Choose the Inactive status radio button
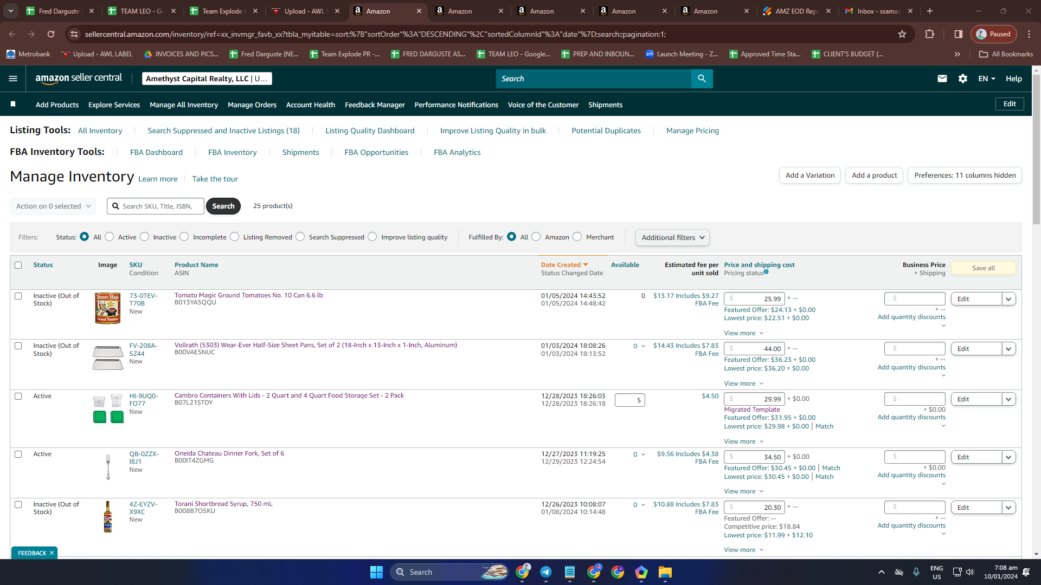This screenshot has height=585, width=1041. 145,237
